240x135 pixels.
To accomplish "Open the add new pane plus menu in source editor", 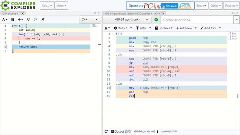I will (20, 19).
